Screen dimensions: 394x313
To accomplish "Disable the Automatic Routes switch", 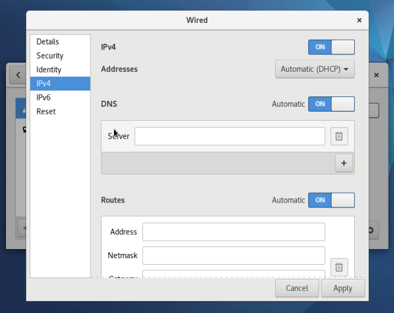I will 331,200.
